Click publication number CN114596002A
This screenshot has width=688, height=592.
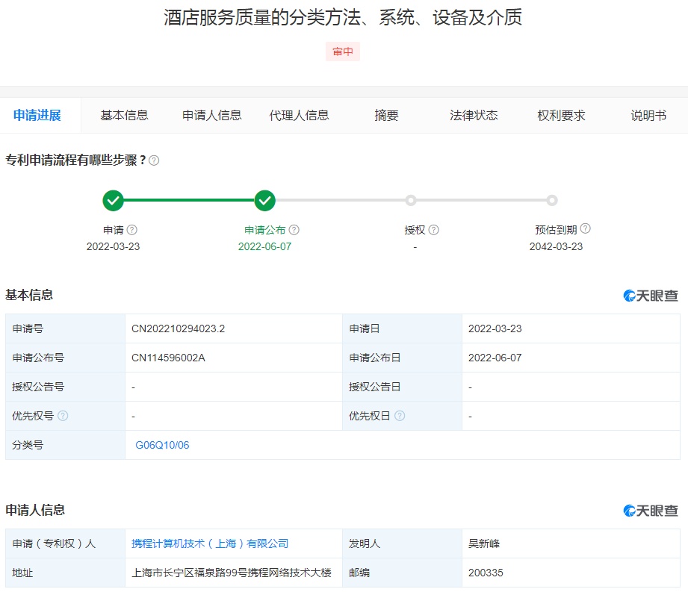click(169, 358)
